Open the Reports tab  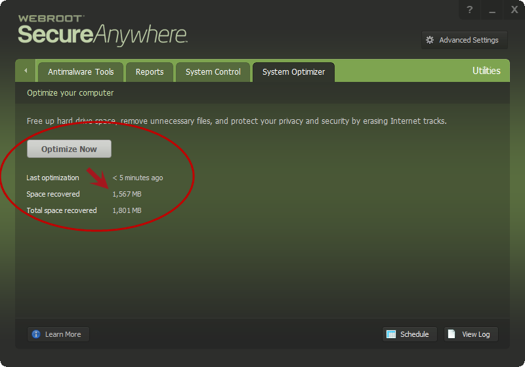tap(150, 72)
